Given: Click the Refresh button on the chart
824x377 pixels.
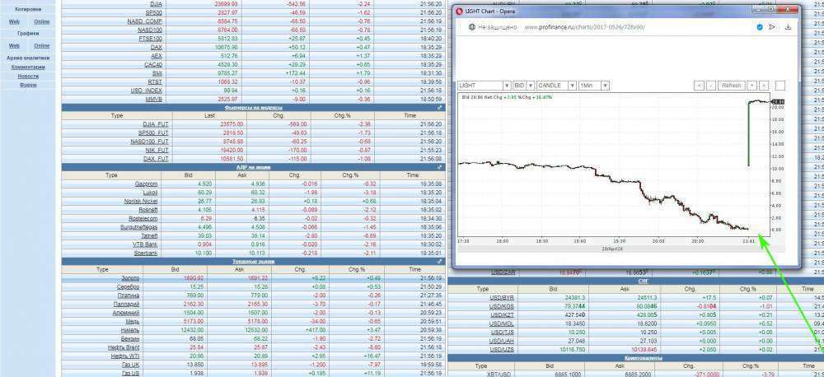Looking at the screenshot, I should coord(731,85).
